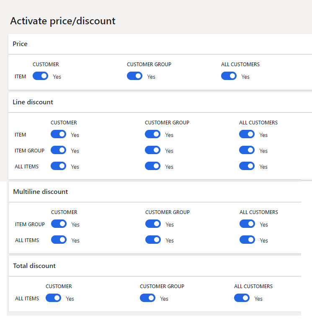Viewport: 312px width, 320px height.
Task: Toggle Multiline discount Item Group for Customer
Action: (x=59, y=224)
